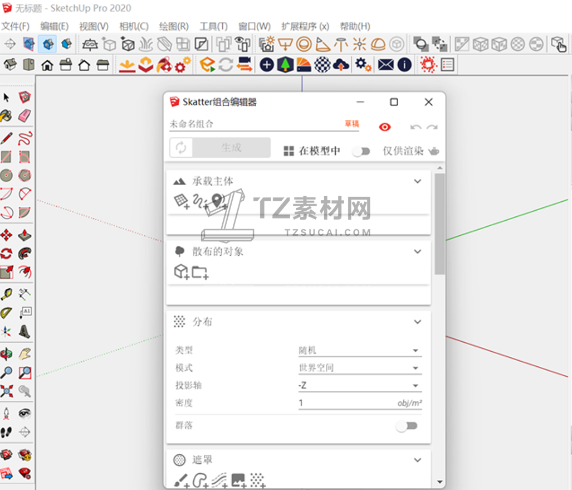Click the Skatter panel scrollbar thumb
Viewport: 572px width, 490px height.
pos(439,224)
